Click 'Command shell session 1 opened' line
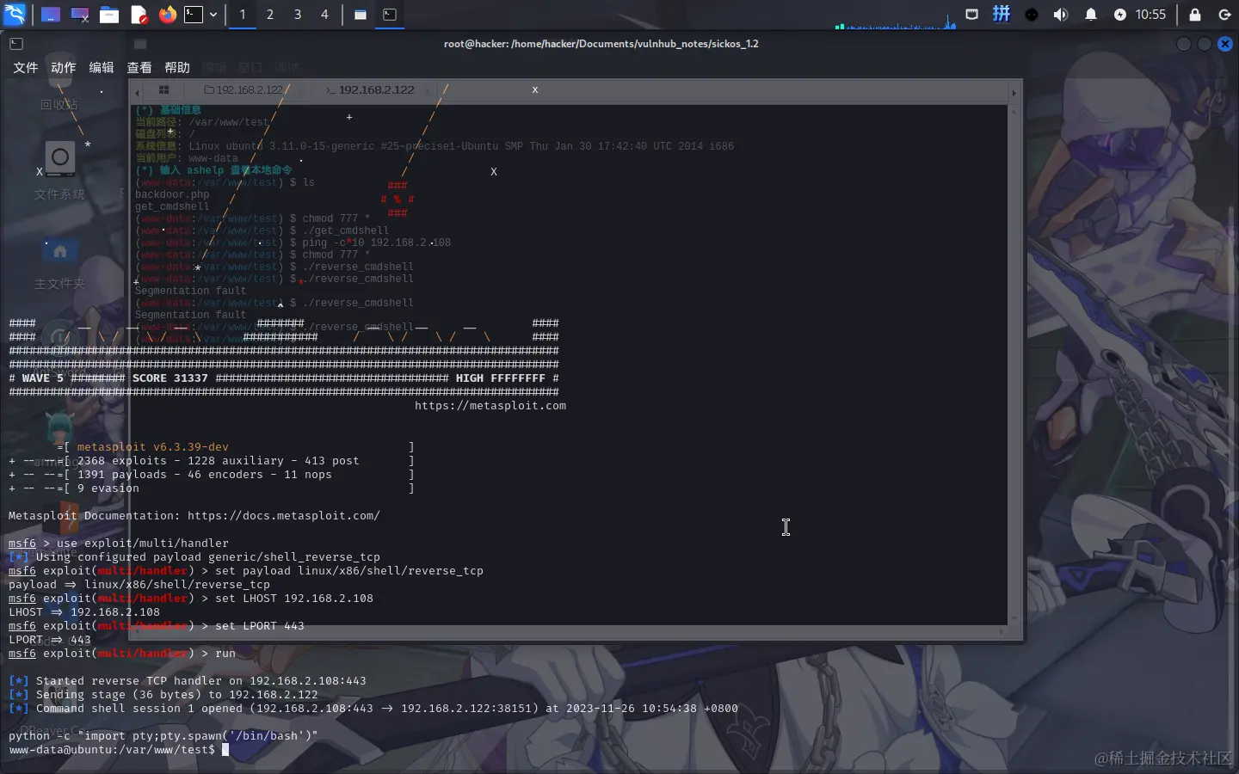Viewport: 1239px width, 774px height. point(373,709)
